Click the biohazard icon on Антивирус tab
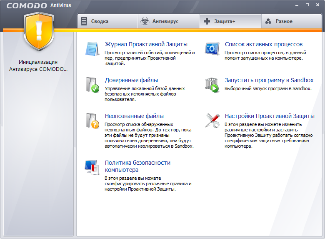The image size is (325, 239). coord(145,21)
